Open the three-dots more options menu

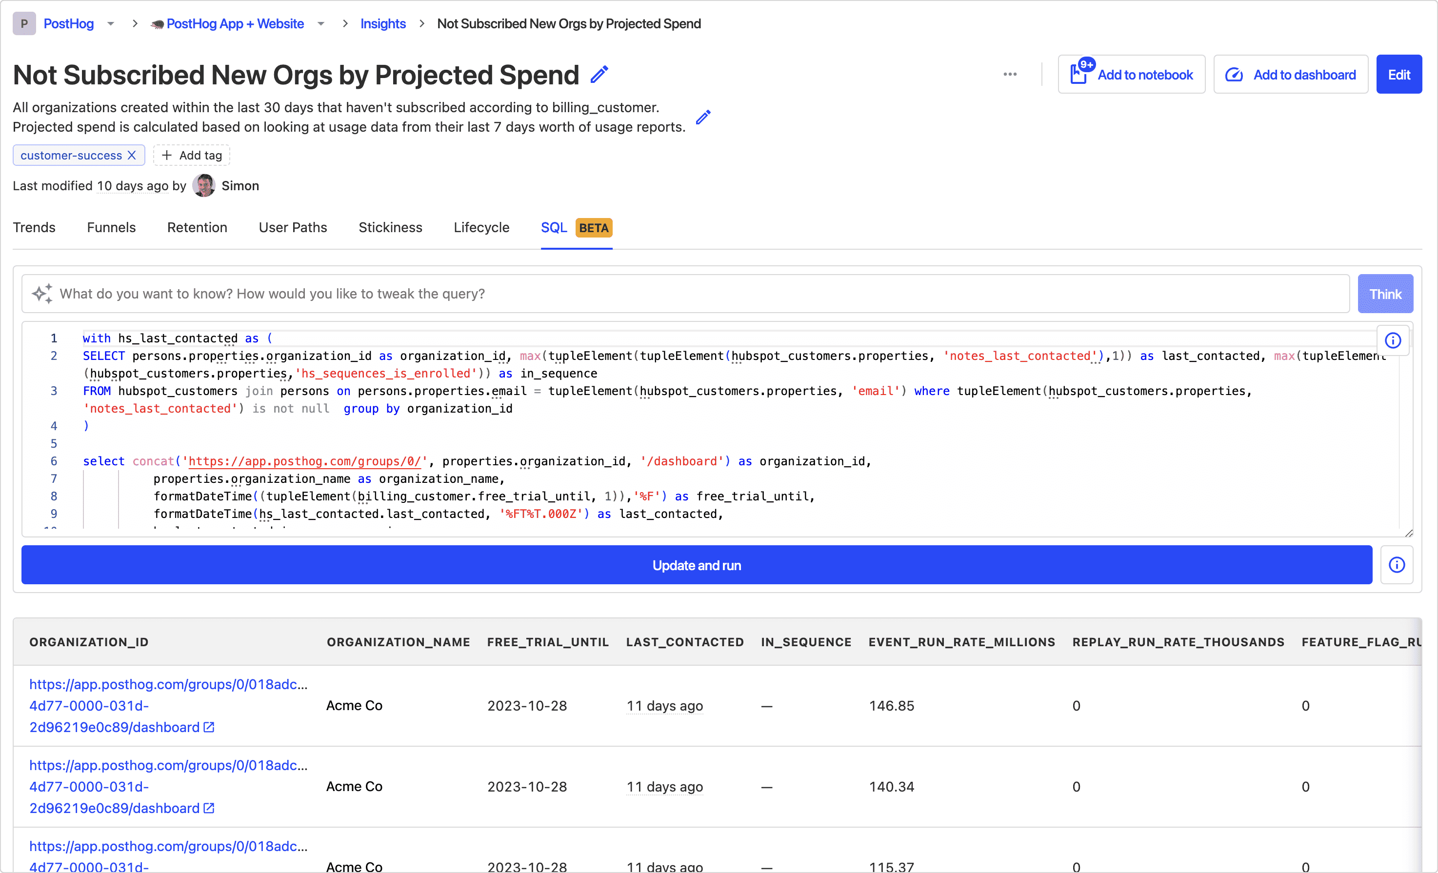pos(1010,75)
